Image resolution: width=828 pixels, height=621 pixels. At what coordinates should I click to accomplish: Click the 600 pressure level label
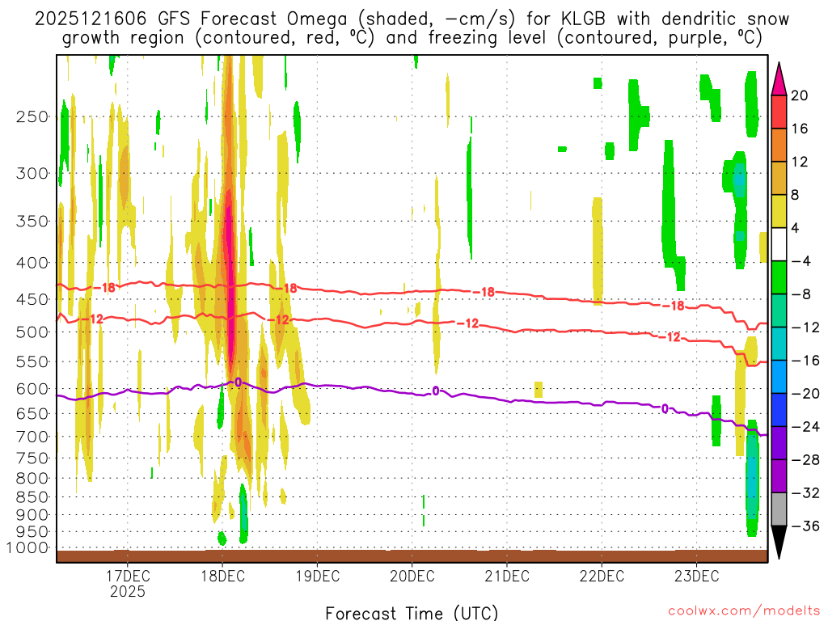[32, 389]
